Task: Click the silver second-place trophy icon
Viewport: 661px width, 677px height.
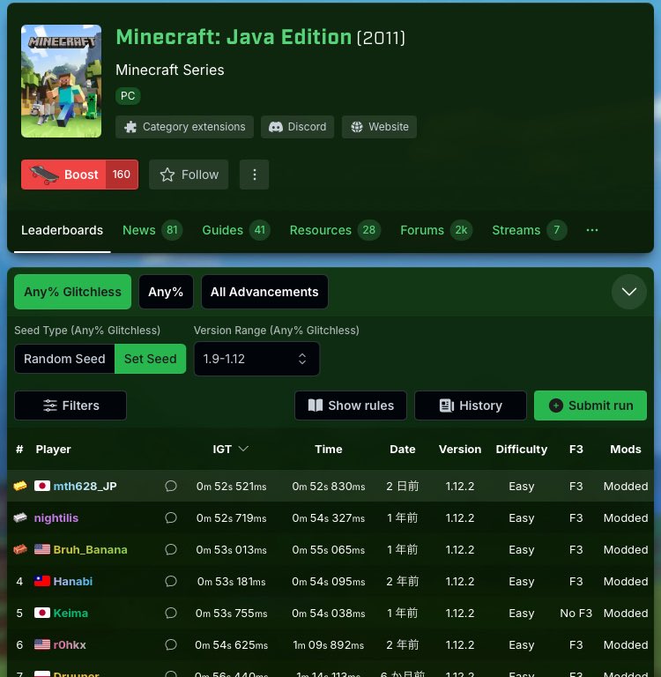Action: [x=20, y=517]
